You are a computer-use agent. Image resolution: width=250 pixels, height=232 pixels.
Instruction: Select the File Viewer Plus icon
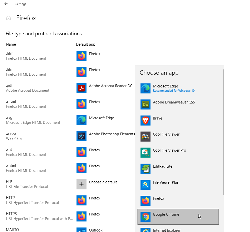click(145, 185)
